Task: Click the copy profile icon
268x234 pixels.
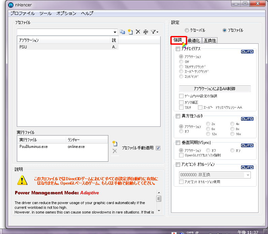Action: 122,32
